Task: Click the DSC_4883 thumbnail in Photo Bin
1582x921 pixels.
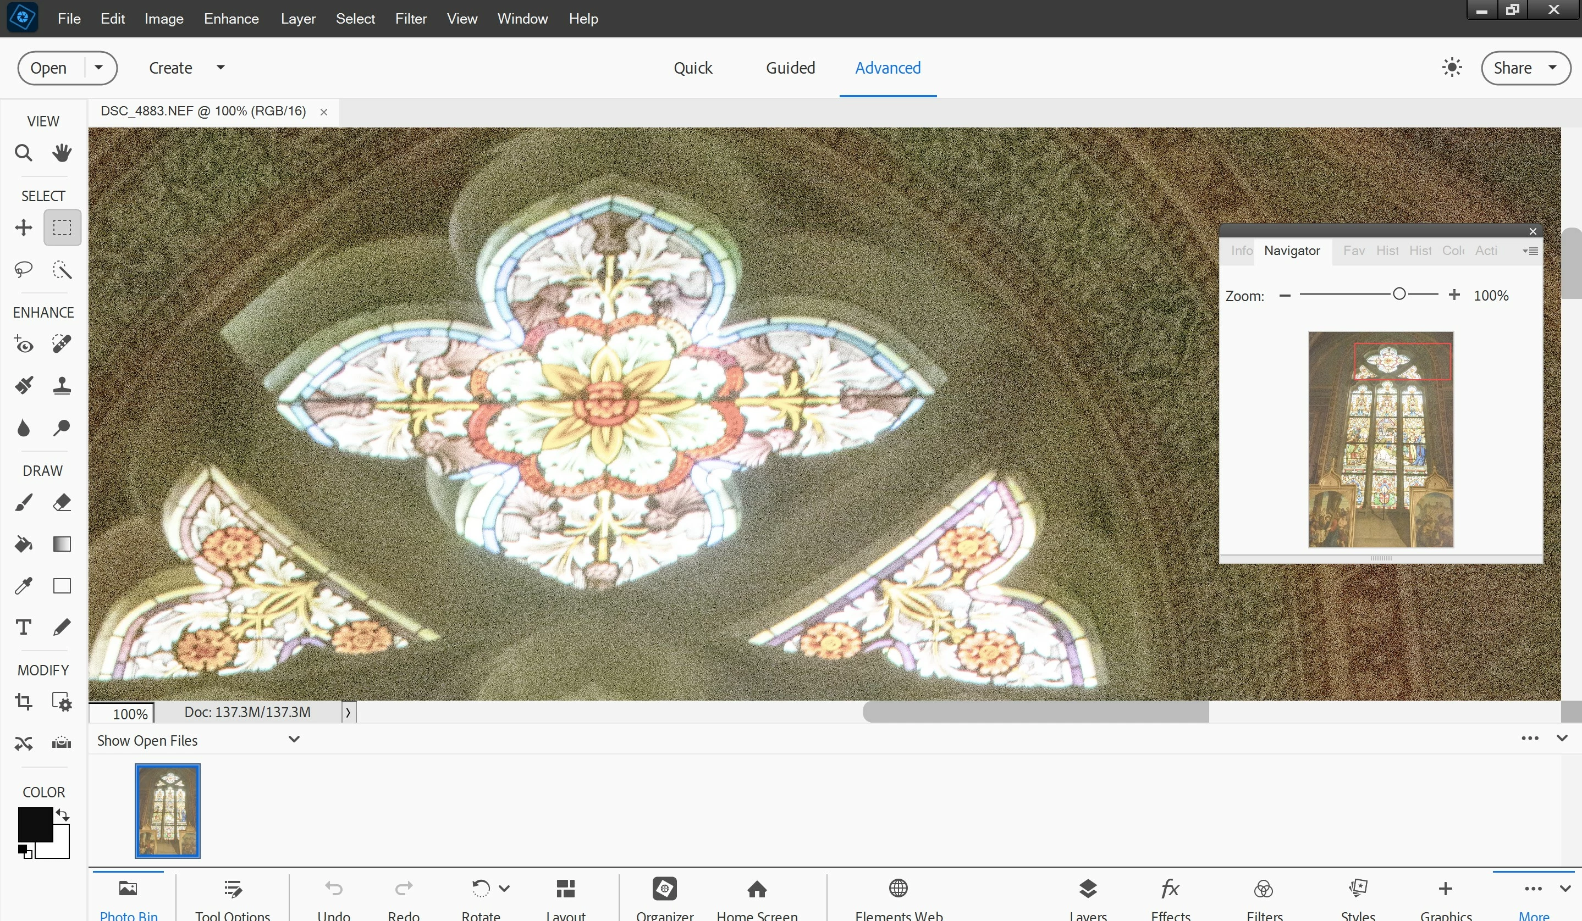Action: tap(168, 810)
